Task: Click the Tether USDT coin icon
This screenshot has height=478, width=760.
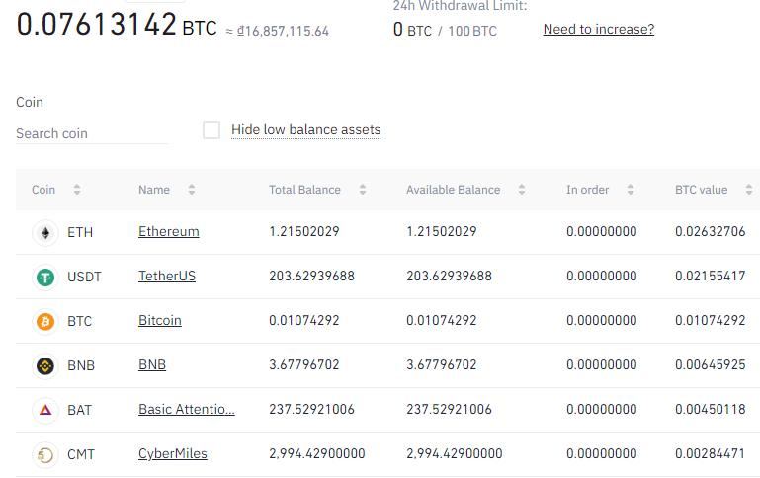Action: pos(45,278)
